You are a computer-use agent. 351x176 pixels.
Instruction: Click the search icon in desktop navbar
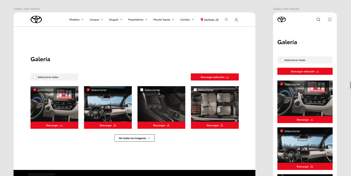click(226, 19)
